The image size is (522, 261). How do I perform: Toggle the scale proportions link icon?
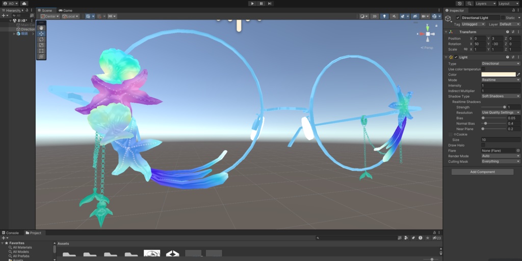tap(466, 49)
